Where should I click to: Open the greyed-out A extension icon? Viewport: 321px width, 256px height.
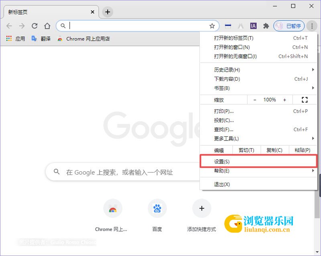coord(241,26)
